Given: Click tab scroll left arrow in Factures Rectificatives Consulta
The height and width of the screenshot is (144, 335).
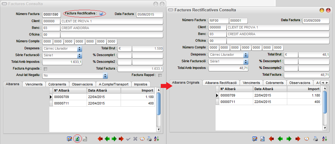Looking at the screenshot, I should point(323,83).
